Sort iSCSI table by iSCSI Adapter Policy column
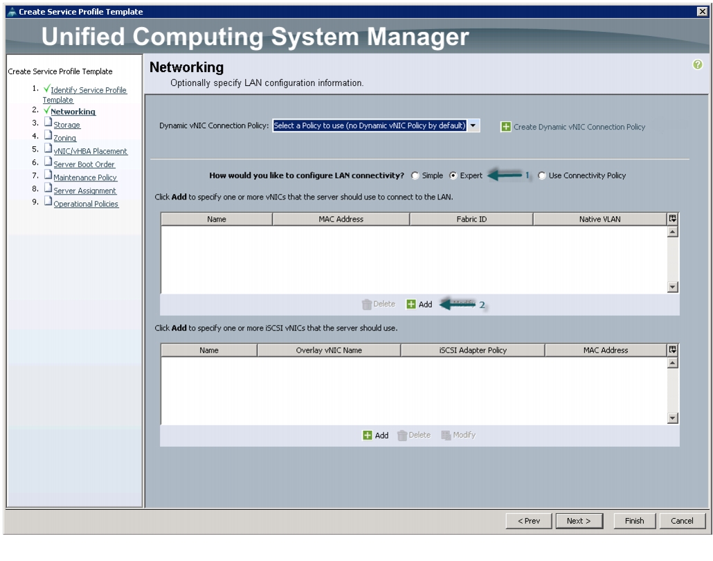The width and height of the screenshot is (713, 561). pyautogui.click(x=473, y=350)
